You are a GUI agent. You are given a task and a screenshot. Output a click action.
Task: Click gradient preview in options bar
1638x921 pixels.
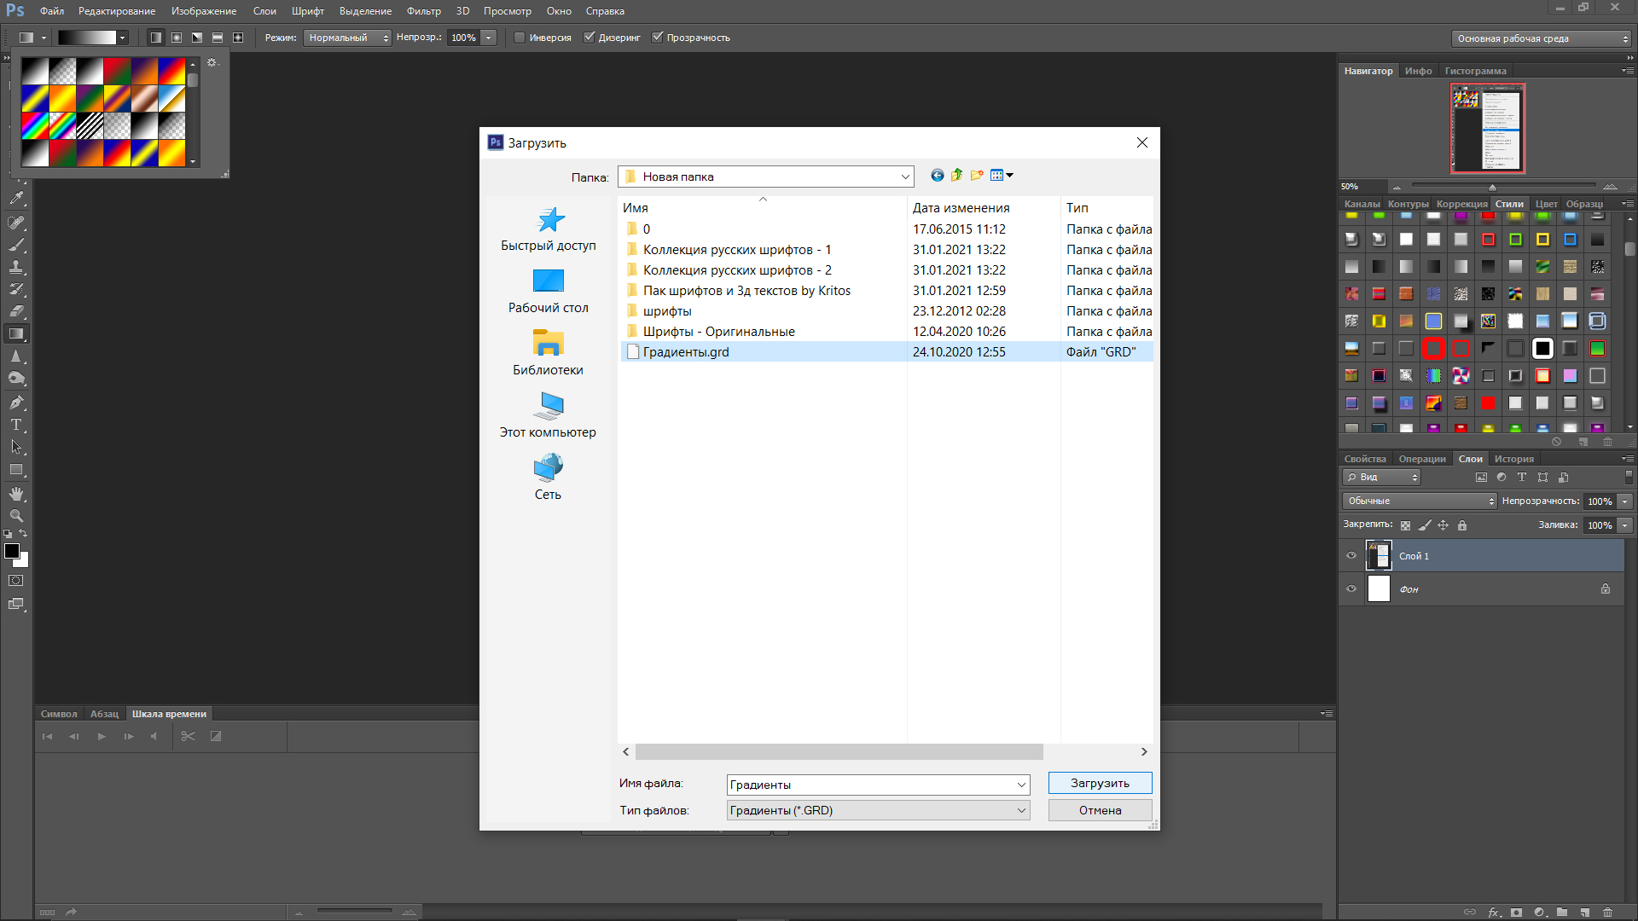click(x=87, y=38)
